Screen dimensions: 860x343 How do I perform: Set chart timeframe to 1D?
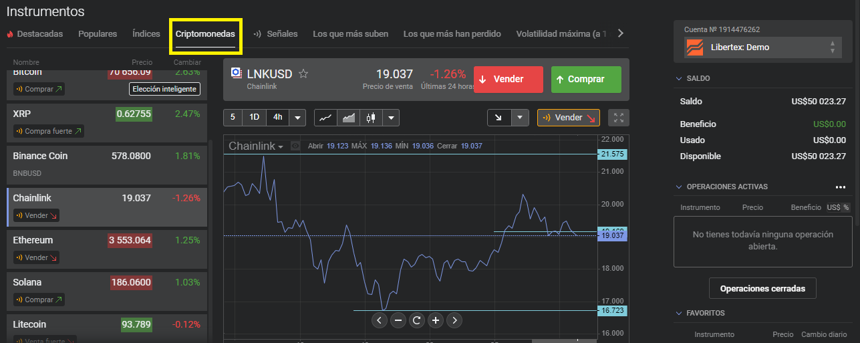coord(254,118)
